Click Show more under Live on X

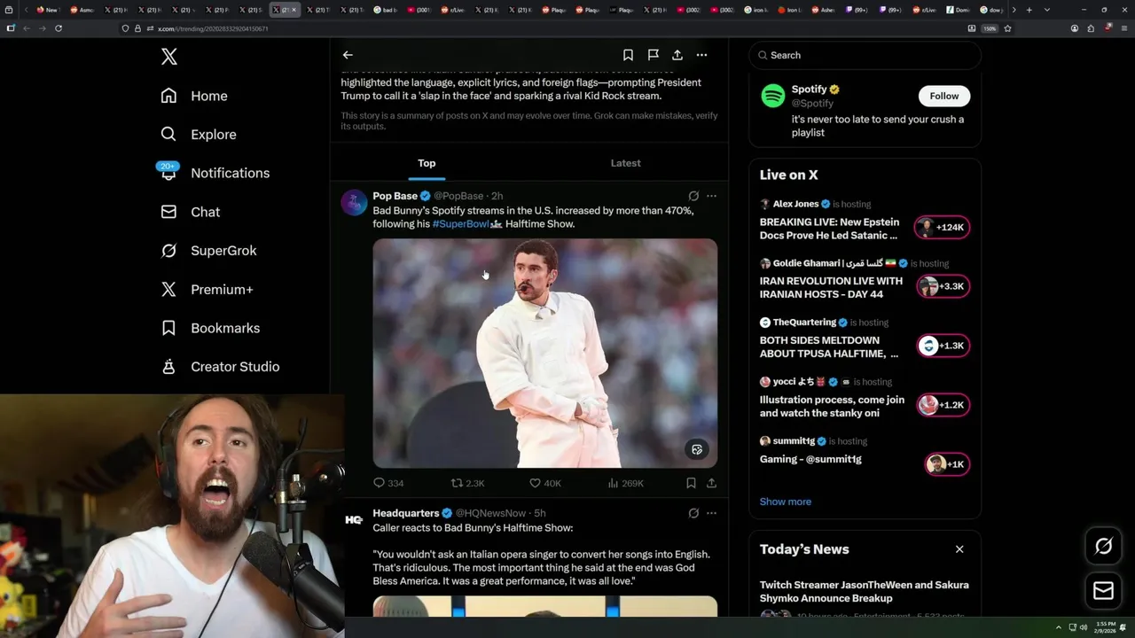(x=785, y=502)
